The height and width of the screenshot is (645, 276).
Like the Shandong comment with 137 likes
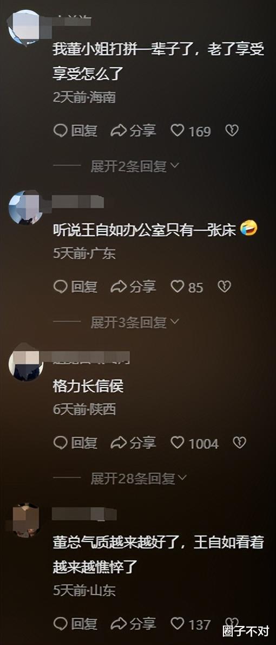pyautogui.click(x=190, y=624)
